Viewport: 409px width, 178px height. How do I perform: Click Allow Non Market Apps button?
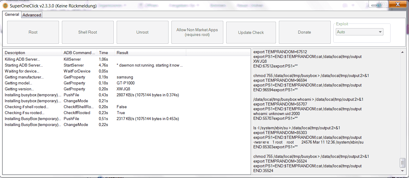click(197, 32)
